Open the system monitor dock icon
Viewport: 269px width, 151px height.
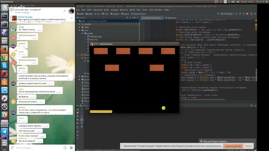point(5,90)
